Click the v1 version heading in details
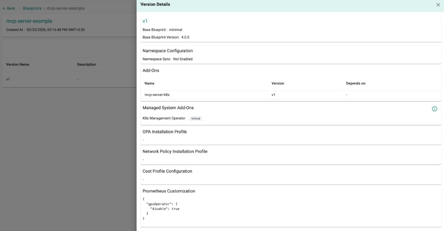 (145, 21)
